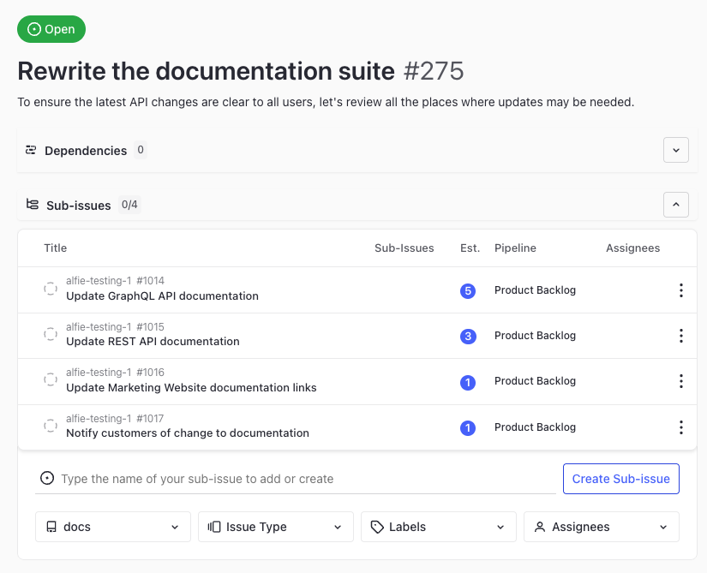Click the Create Sub-issue button
The height and width of the screenshot is (573, 707).
point(620,479)
